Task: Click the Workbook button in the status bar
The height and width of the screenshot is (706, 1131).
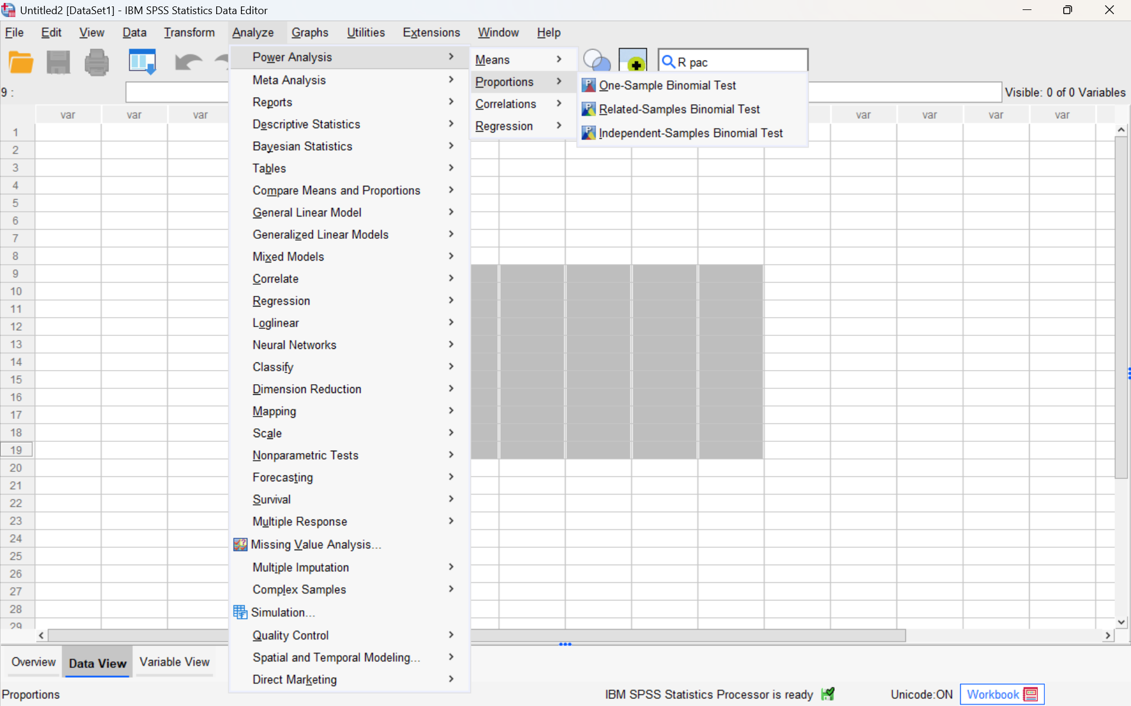Action: [x=1001, y=694]
